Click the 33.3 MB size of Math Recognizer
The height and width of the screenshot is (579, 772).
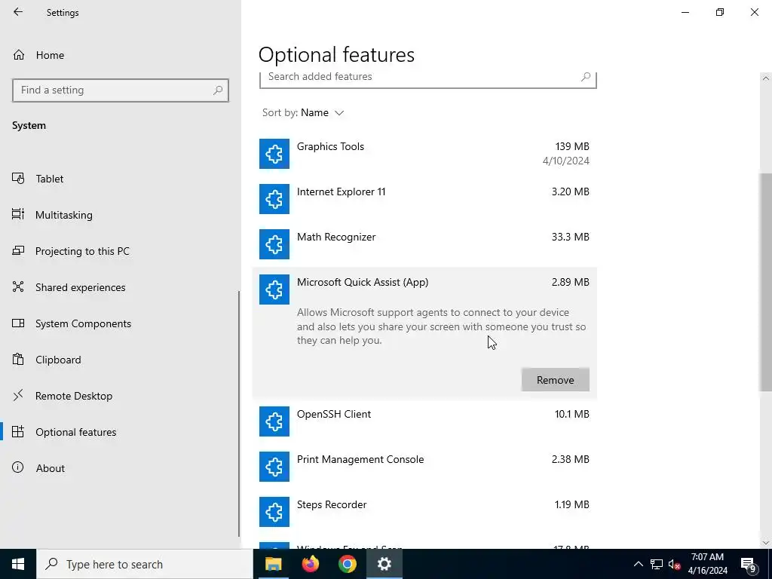(571, 237)
